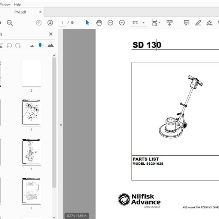Select the arrow selection tool
This screenshot has height=219, width=219.
(88, 23)
